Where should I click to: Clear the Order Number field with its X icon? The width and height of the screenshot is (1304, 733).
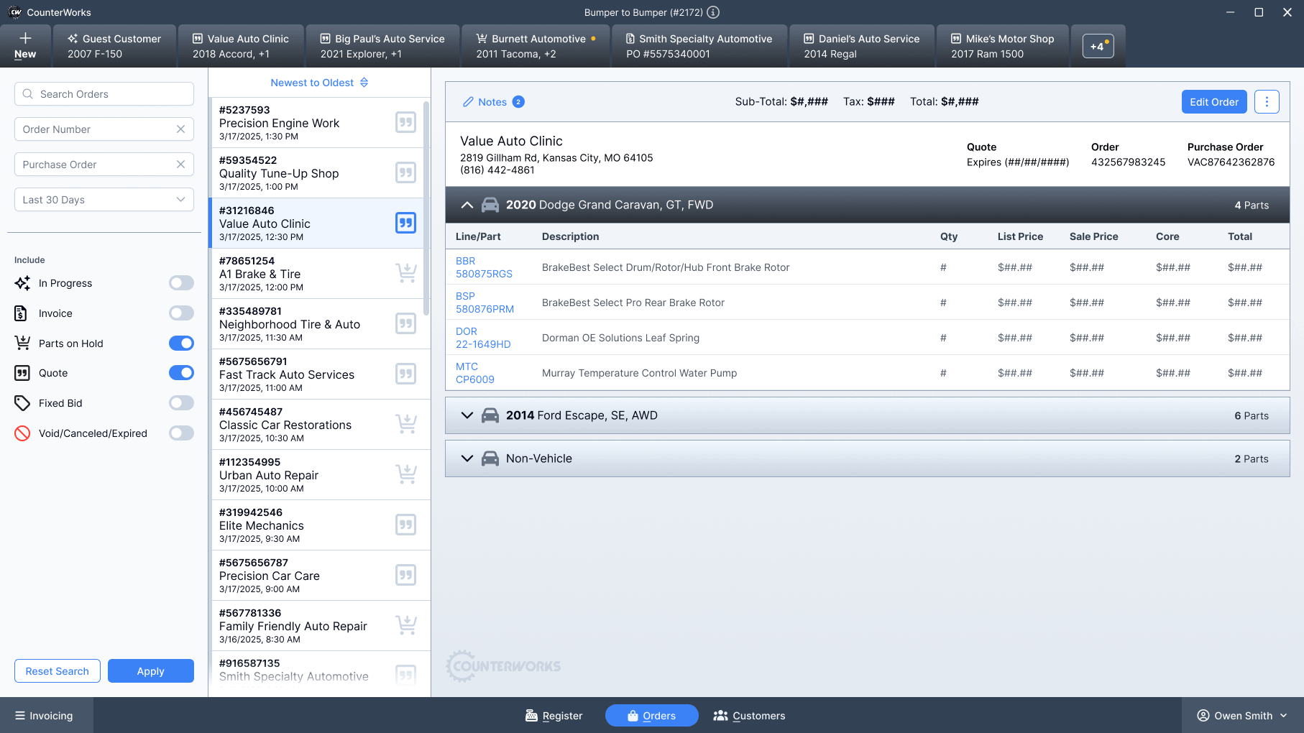180,129
